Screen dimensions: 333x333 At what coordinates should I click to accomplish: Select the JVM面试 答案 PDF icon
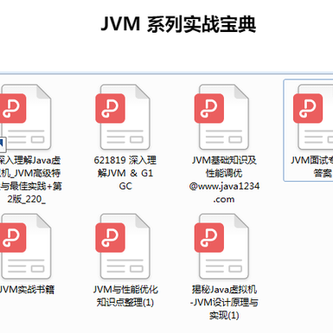(313, 117)
